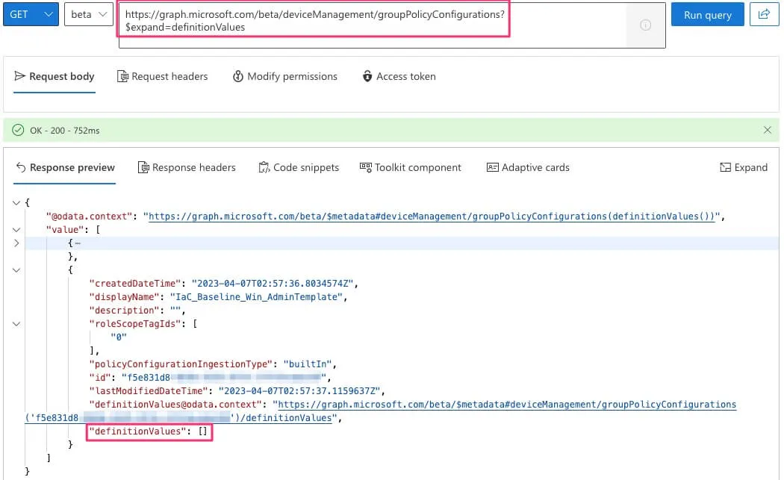Image resolution: width=784 pixels, height=480 pixels.
Task: Expand the response panel
Action: (x=744, y=167)
